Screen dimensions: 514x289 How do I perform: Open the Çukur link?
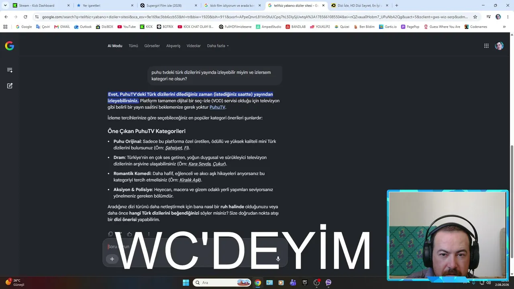pos(219,164)
